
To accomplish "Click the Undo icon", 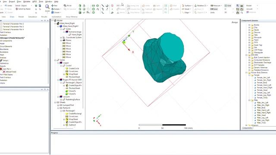I will pos(6,6).
